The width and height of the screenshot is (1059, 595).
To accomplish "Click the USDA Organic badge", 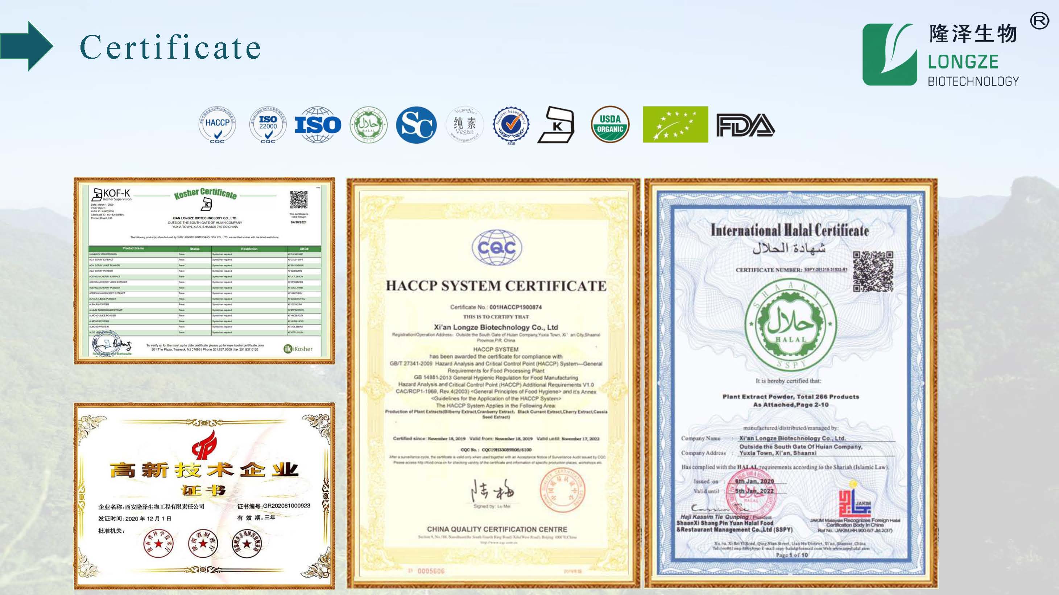I will tap(610, 125).
